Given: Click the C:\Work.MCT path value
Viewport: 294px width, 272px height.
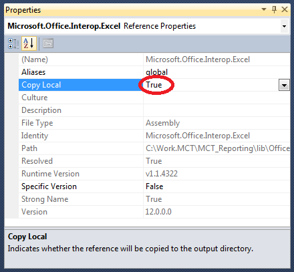Looking at the screenshot, I should coord(218,148).
